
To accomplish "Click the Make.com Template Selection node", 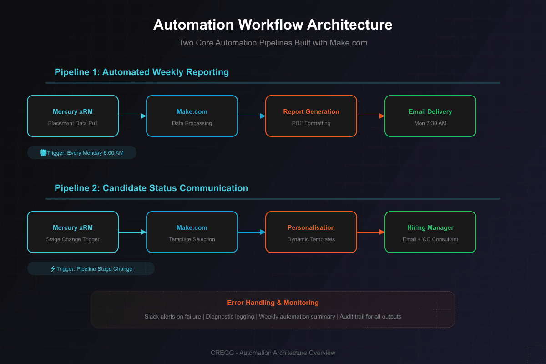I will click(192, 232).
